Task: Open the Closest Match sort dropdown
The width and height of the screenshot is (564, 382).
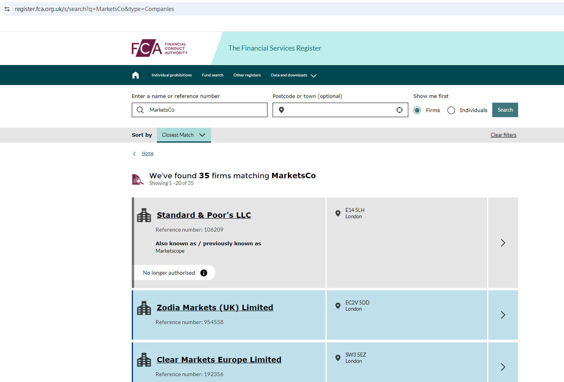Action: click(x=184, y=135)
